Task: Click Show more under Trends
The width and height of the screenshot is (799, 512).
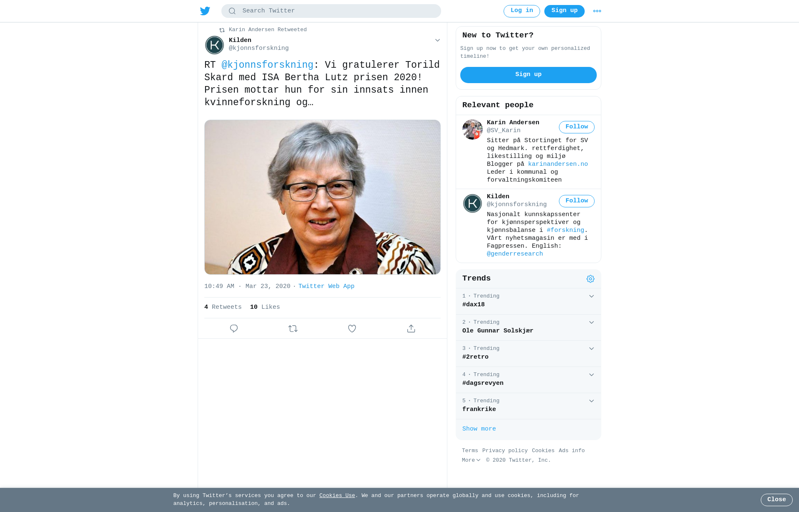Action: (x=479, y=429)
